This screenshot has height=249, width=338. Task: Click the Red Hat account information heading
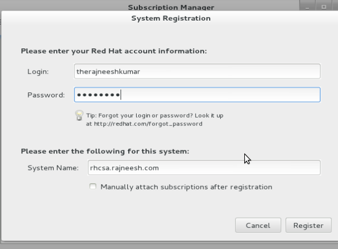click(114, 51)
